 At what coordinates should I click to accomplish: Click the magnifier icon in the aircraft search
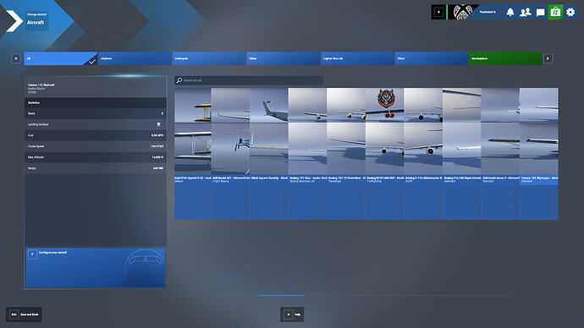[x=179, y=80]
